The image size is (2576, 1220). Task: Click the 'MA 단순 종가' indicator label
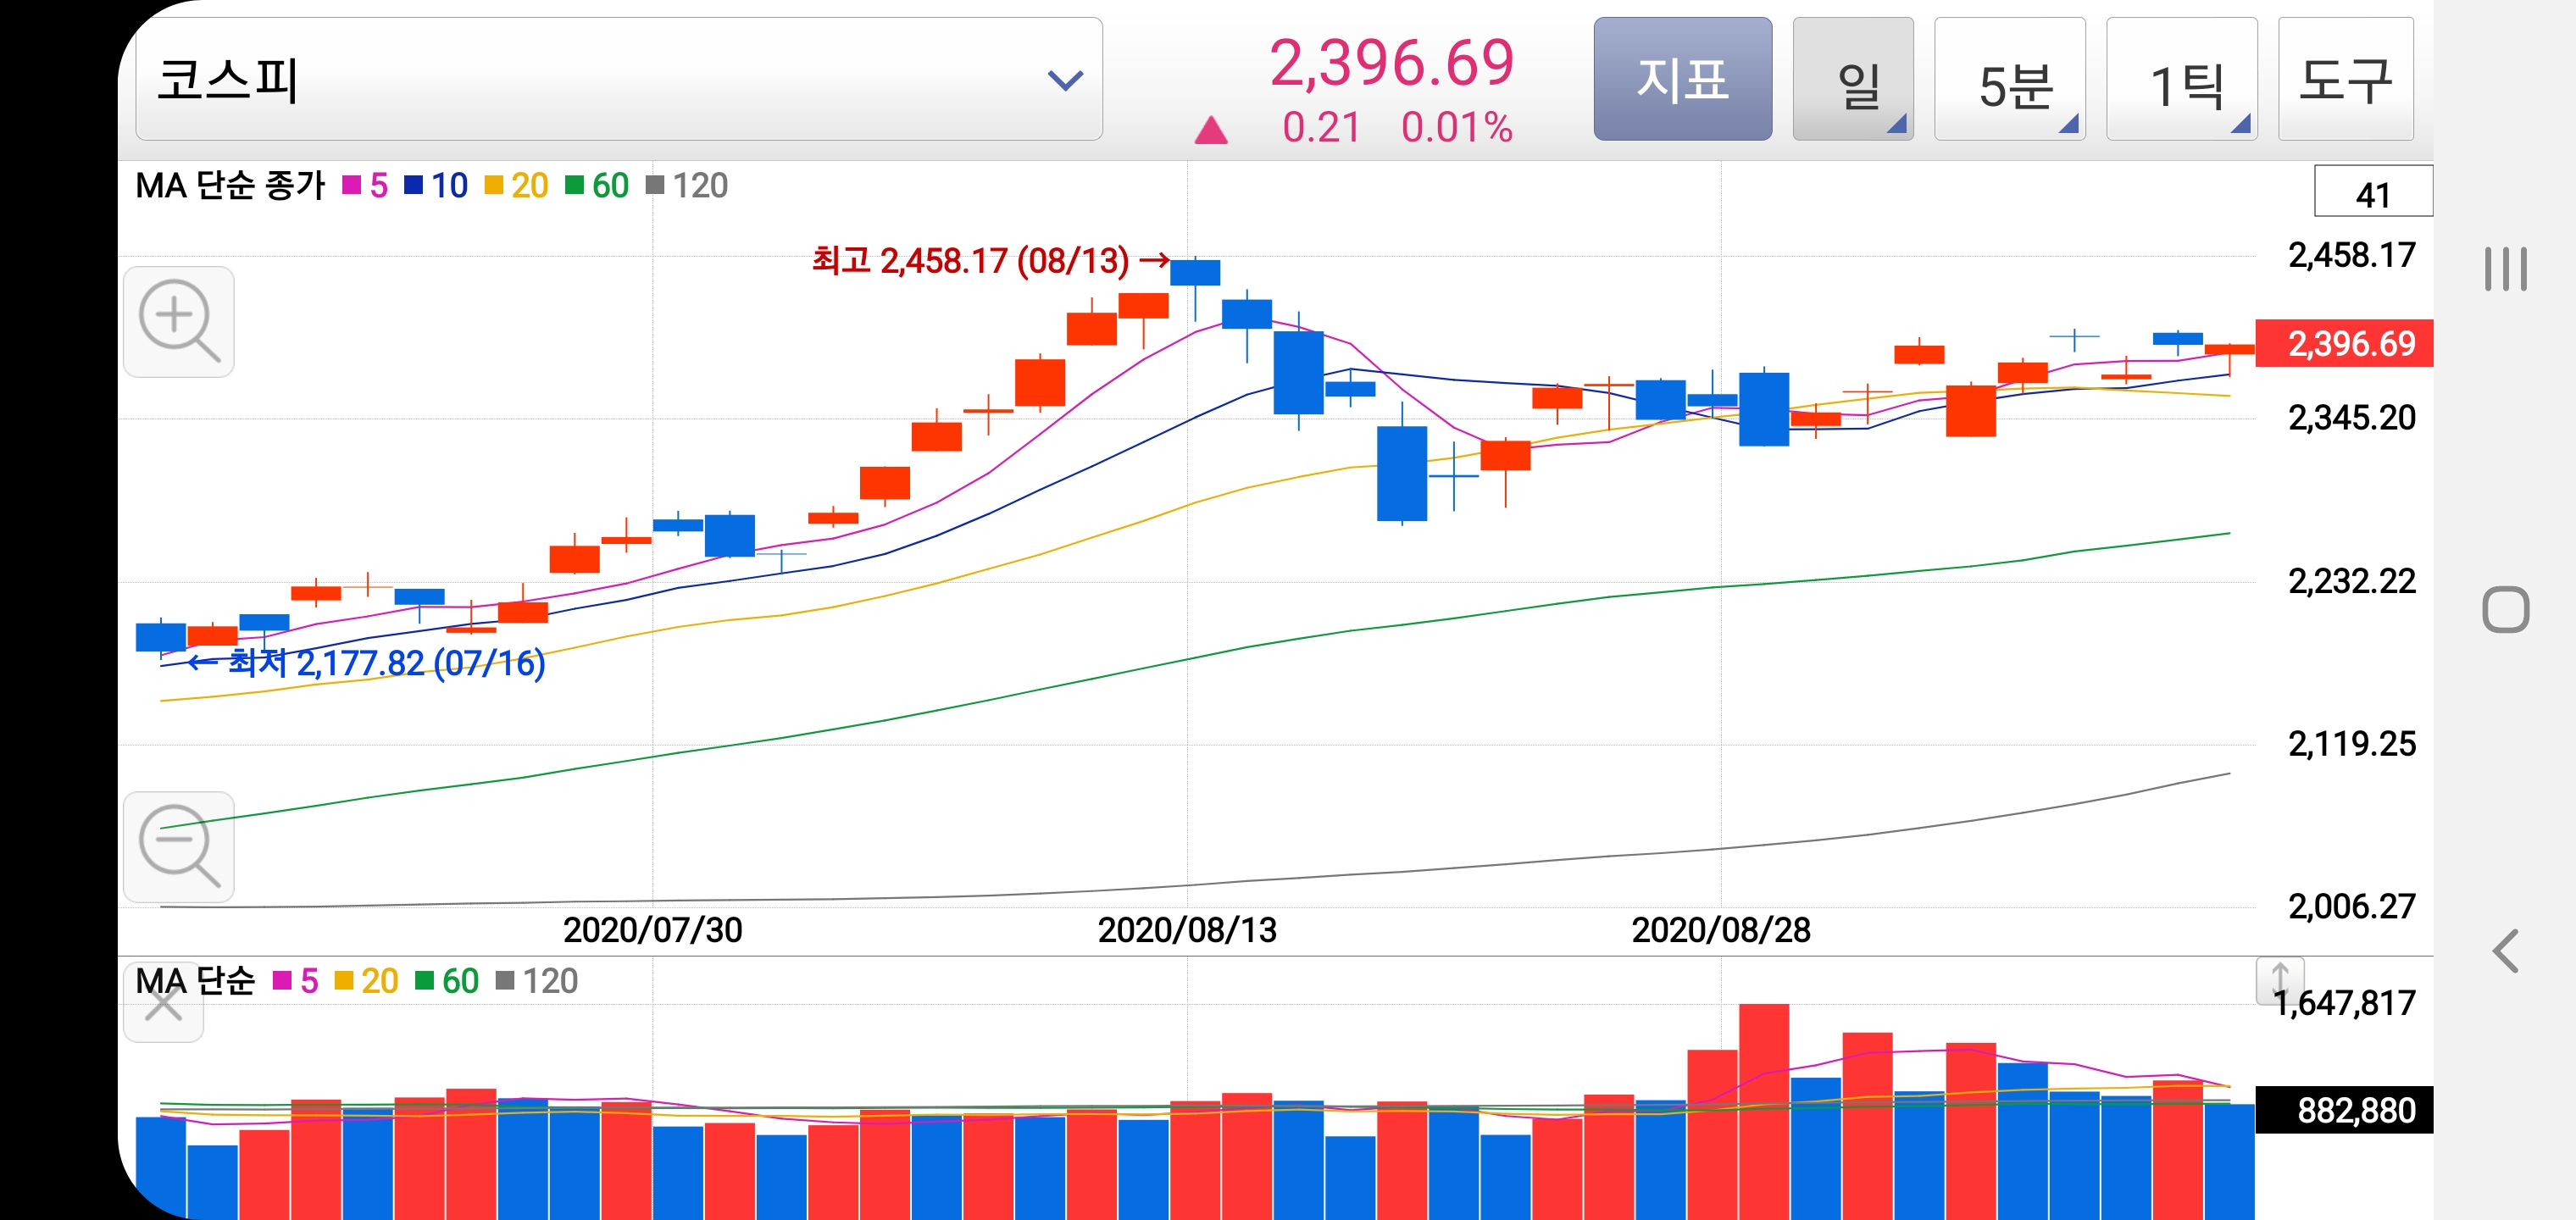[x=231, y=185]
